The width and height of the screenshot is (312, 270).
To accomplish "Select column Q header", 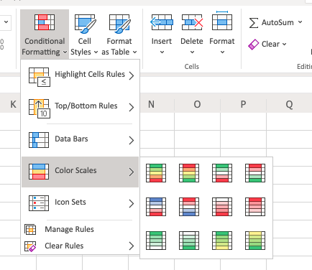I will click(x=289, y=104).
